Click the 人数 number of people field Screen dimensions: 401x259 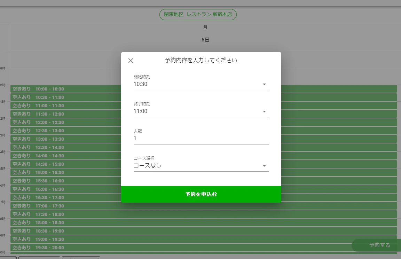click(x=201, y=138)
